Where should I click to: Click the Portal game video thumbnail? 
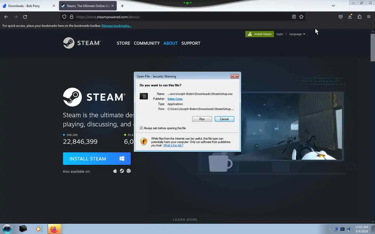[292, 126]
